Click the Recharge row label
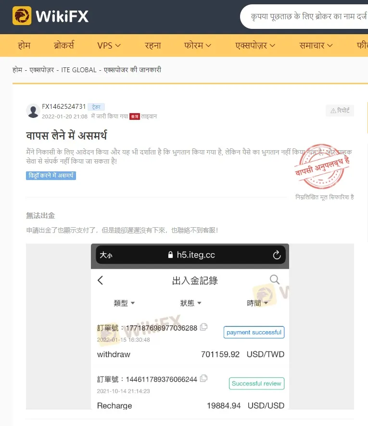Screen dimensions: 368x426 click(114, 406)
